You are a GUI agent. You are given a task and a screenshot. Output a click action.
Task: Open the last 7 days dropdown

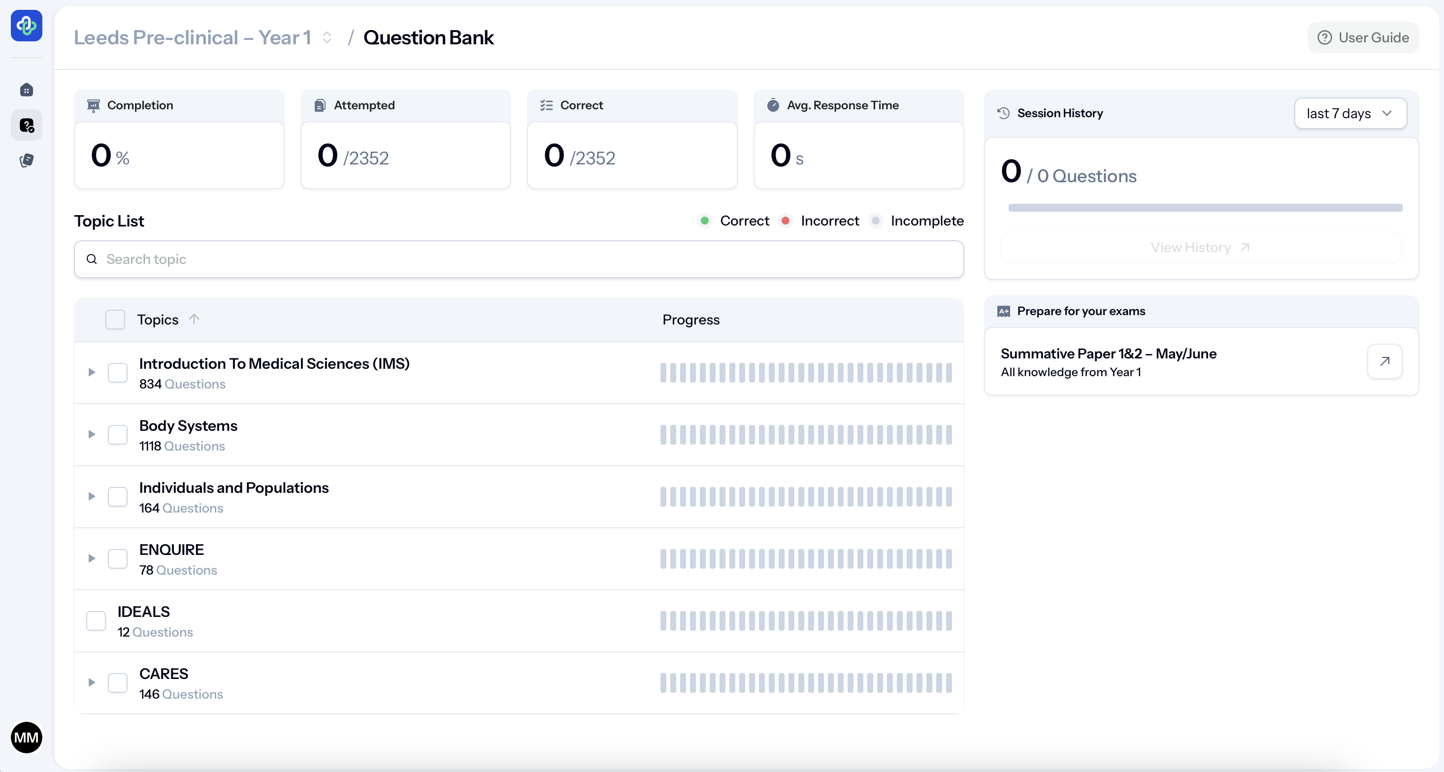(x=1350, y=113)
